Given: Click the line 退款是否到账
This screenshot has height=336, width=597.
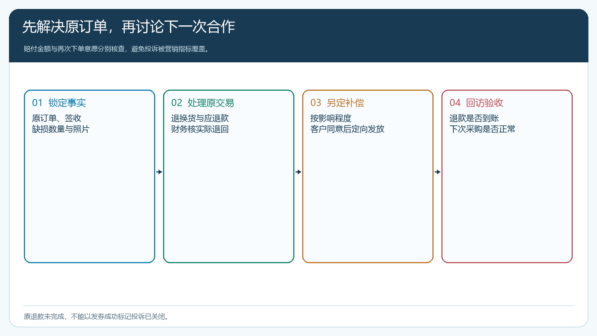Looking at the screenshot, I should coord(474,118).
